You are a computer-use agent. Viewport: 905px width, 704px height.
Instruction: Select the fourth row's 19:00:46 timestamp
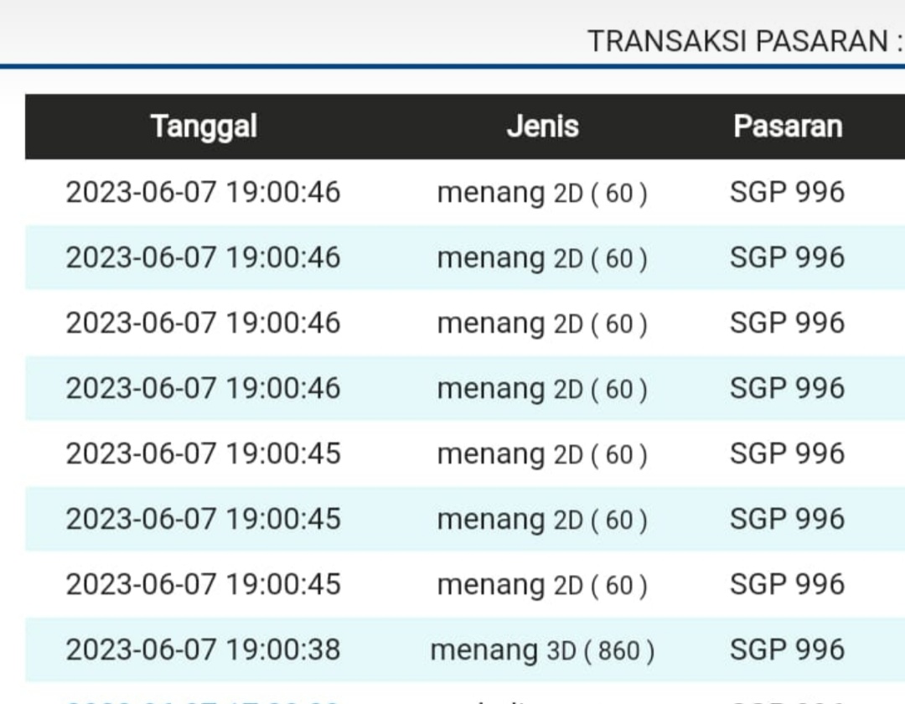[203, 388]
